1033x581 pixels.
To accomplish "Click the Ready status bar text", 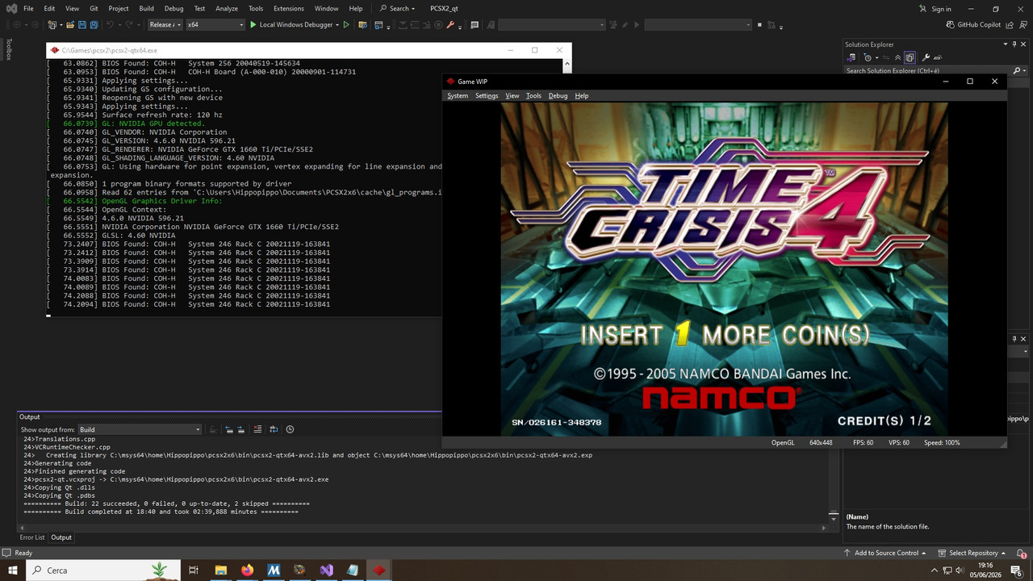I will tap(23, 553).
